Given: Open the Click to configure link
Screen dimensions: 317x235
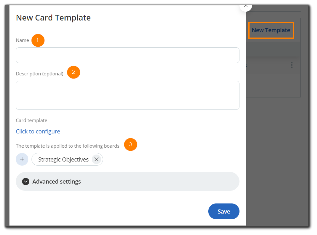Looking at the screenshot, I should point(38,131).
